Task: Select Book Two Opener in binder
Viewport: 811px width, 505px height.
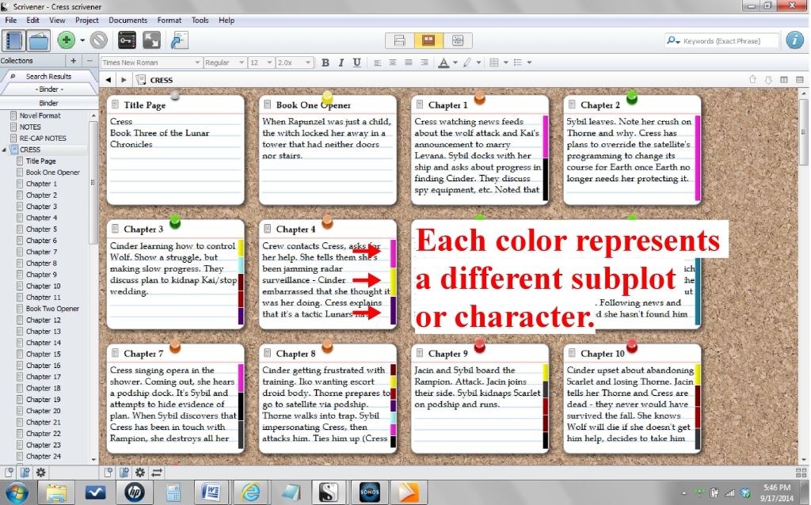Action: [x=53, y=309]
